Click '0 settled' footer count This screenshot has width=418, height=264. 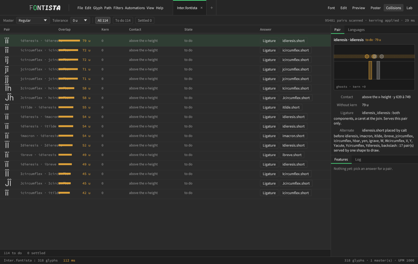pos(36,253)
